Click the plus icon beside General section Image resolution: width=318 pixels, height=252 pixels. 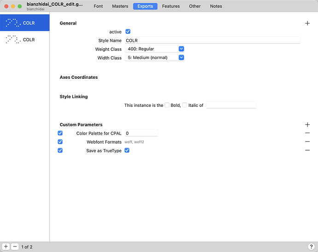307,23
